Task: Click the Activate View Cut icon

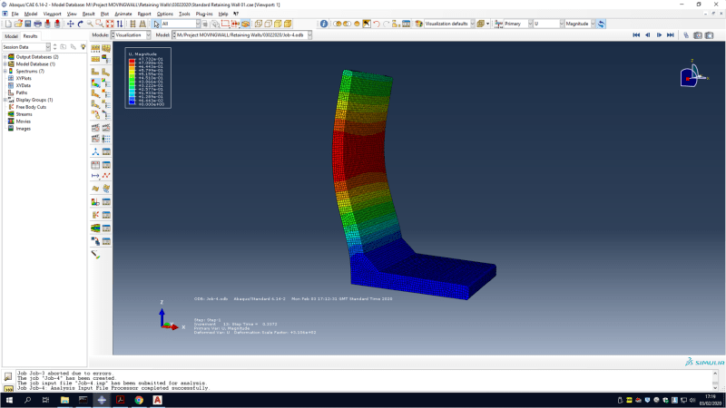Action: click(95, 201)
